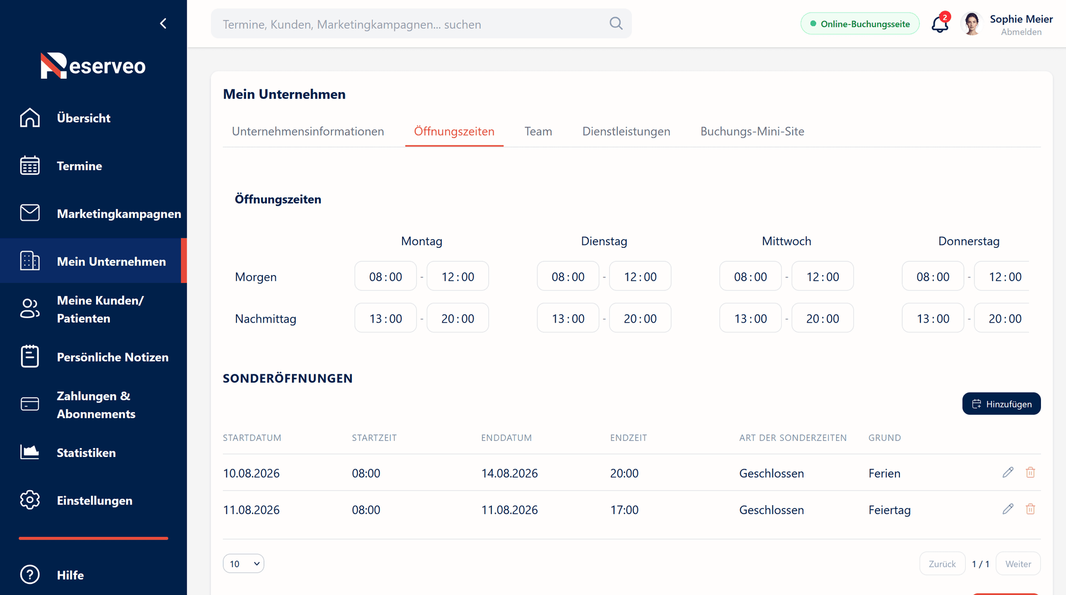
Task: Open the Statistiken chart icon
Action: click(x=30, y=452)
